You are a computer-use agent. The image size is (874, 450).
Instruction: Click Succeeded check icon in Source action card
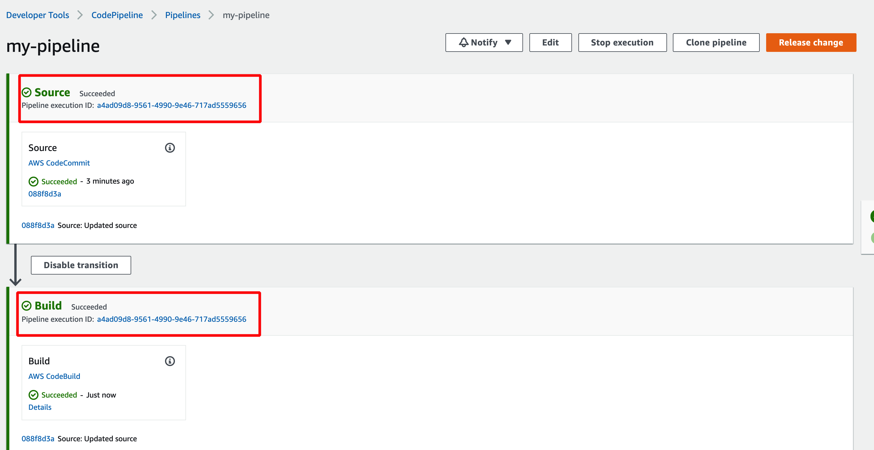coord(33,182)
